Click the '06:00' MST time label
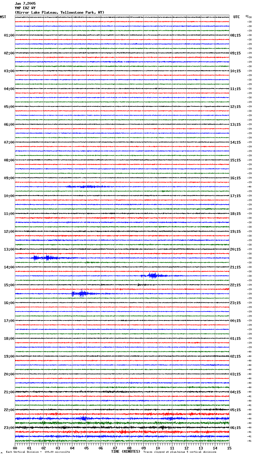This screenshot has width=253, height=456. [x=9, y=125]
